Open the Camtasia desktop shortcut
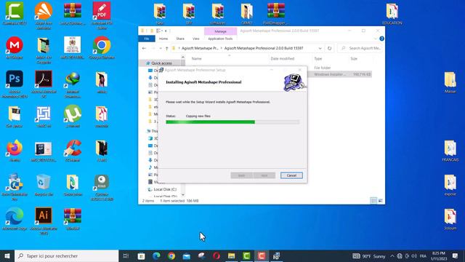The height and width of the screenshot is (262, 465). click(x=15, y=13)
